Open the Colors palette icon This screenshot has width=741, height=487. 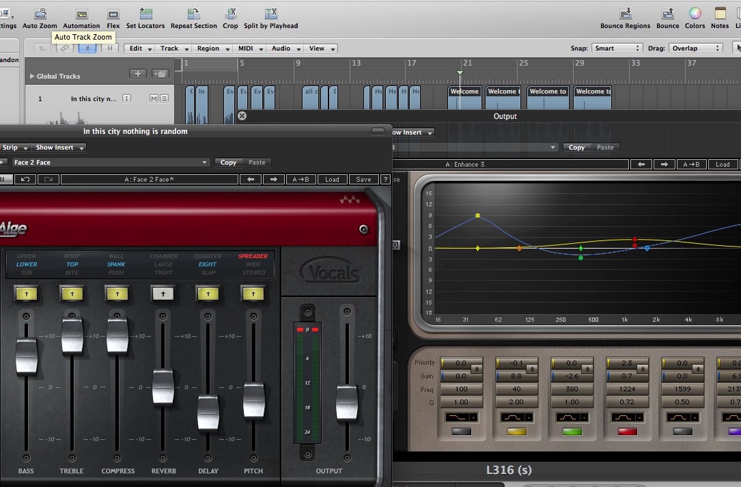(695, 14)
